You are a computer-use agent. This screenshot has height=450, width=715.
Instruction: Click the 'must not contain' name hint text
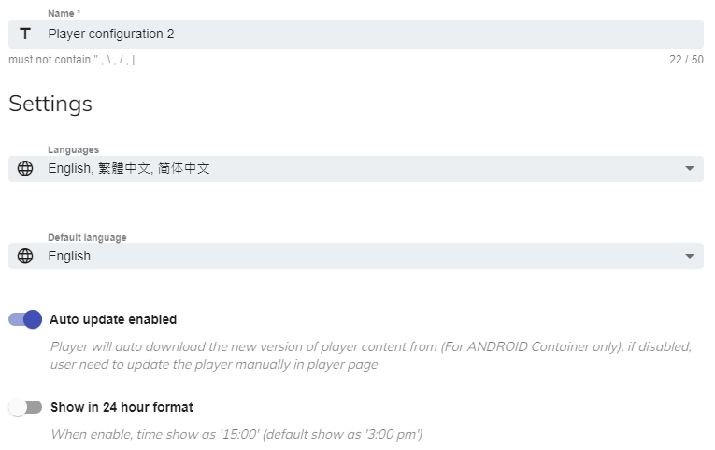(x=72, y=60)
